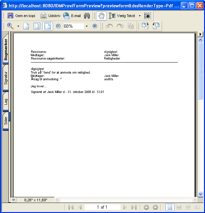Send the document via E-mail

click(x=72, y=16)
